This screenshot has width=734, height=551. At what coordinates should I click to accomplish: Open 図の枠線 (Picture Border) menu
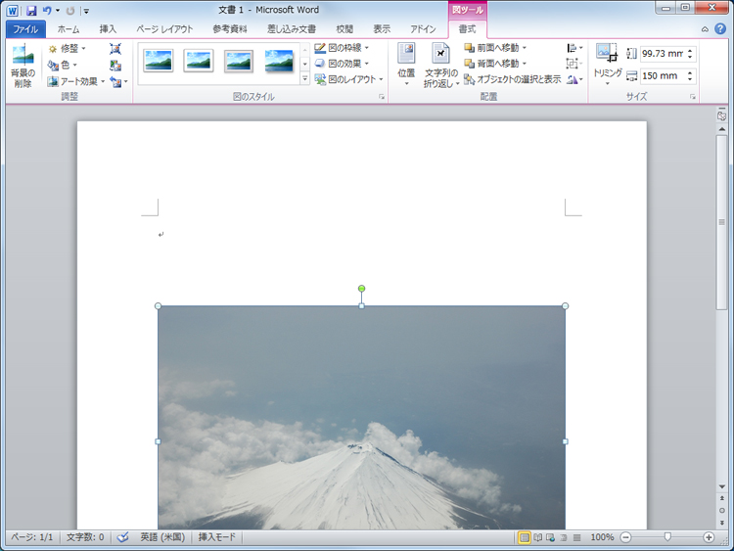[x=342, y=48]
